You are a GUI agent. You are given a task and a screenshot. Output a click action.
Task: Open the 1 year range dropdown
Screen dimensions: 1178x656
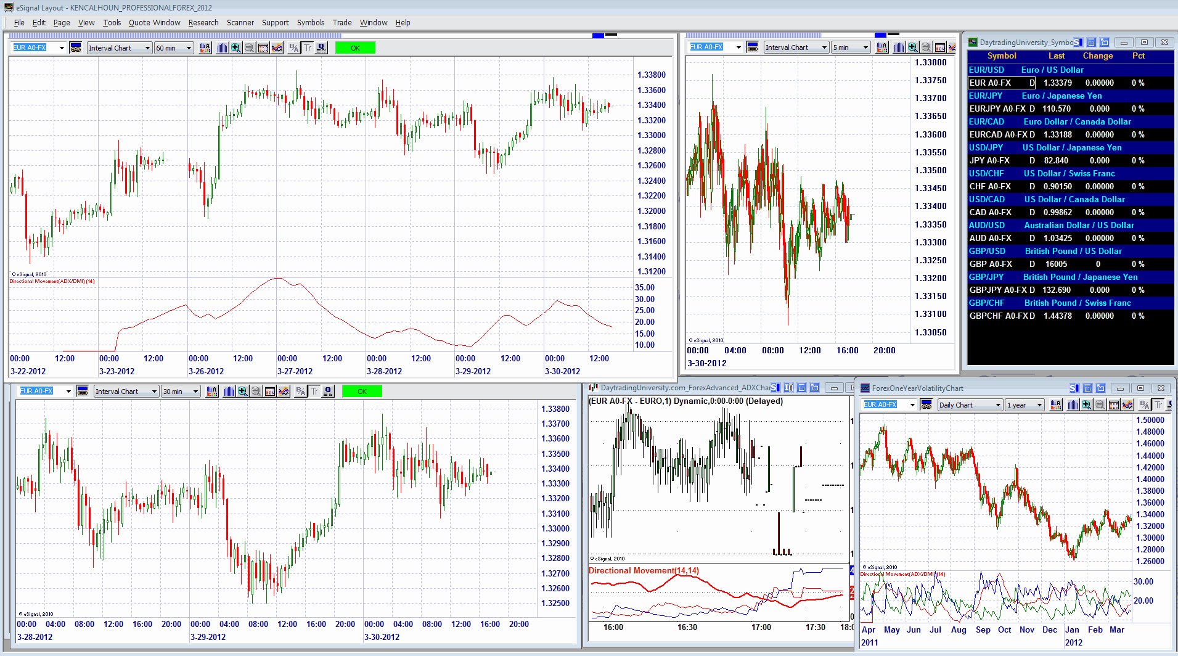1025,405
